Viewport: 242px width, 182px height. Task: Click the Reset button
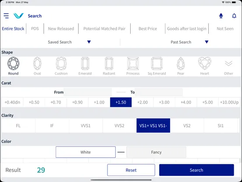131,170
